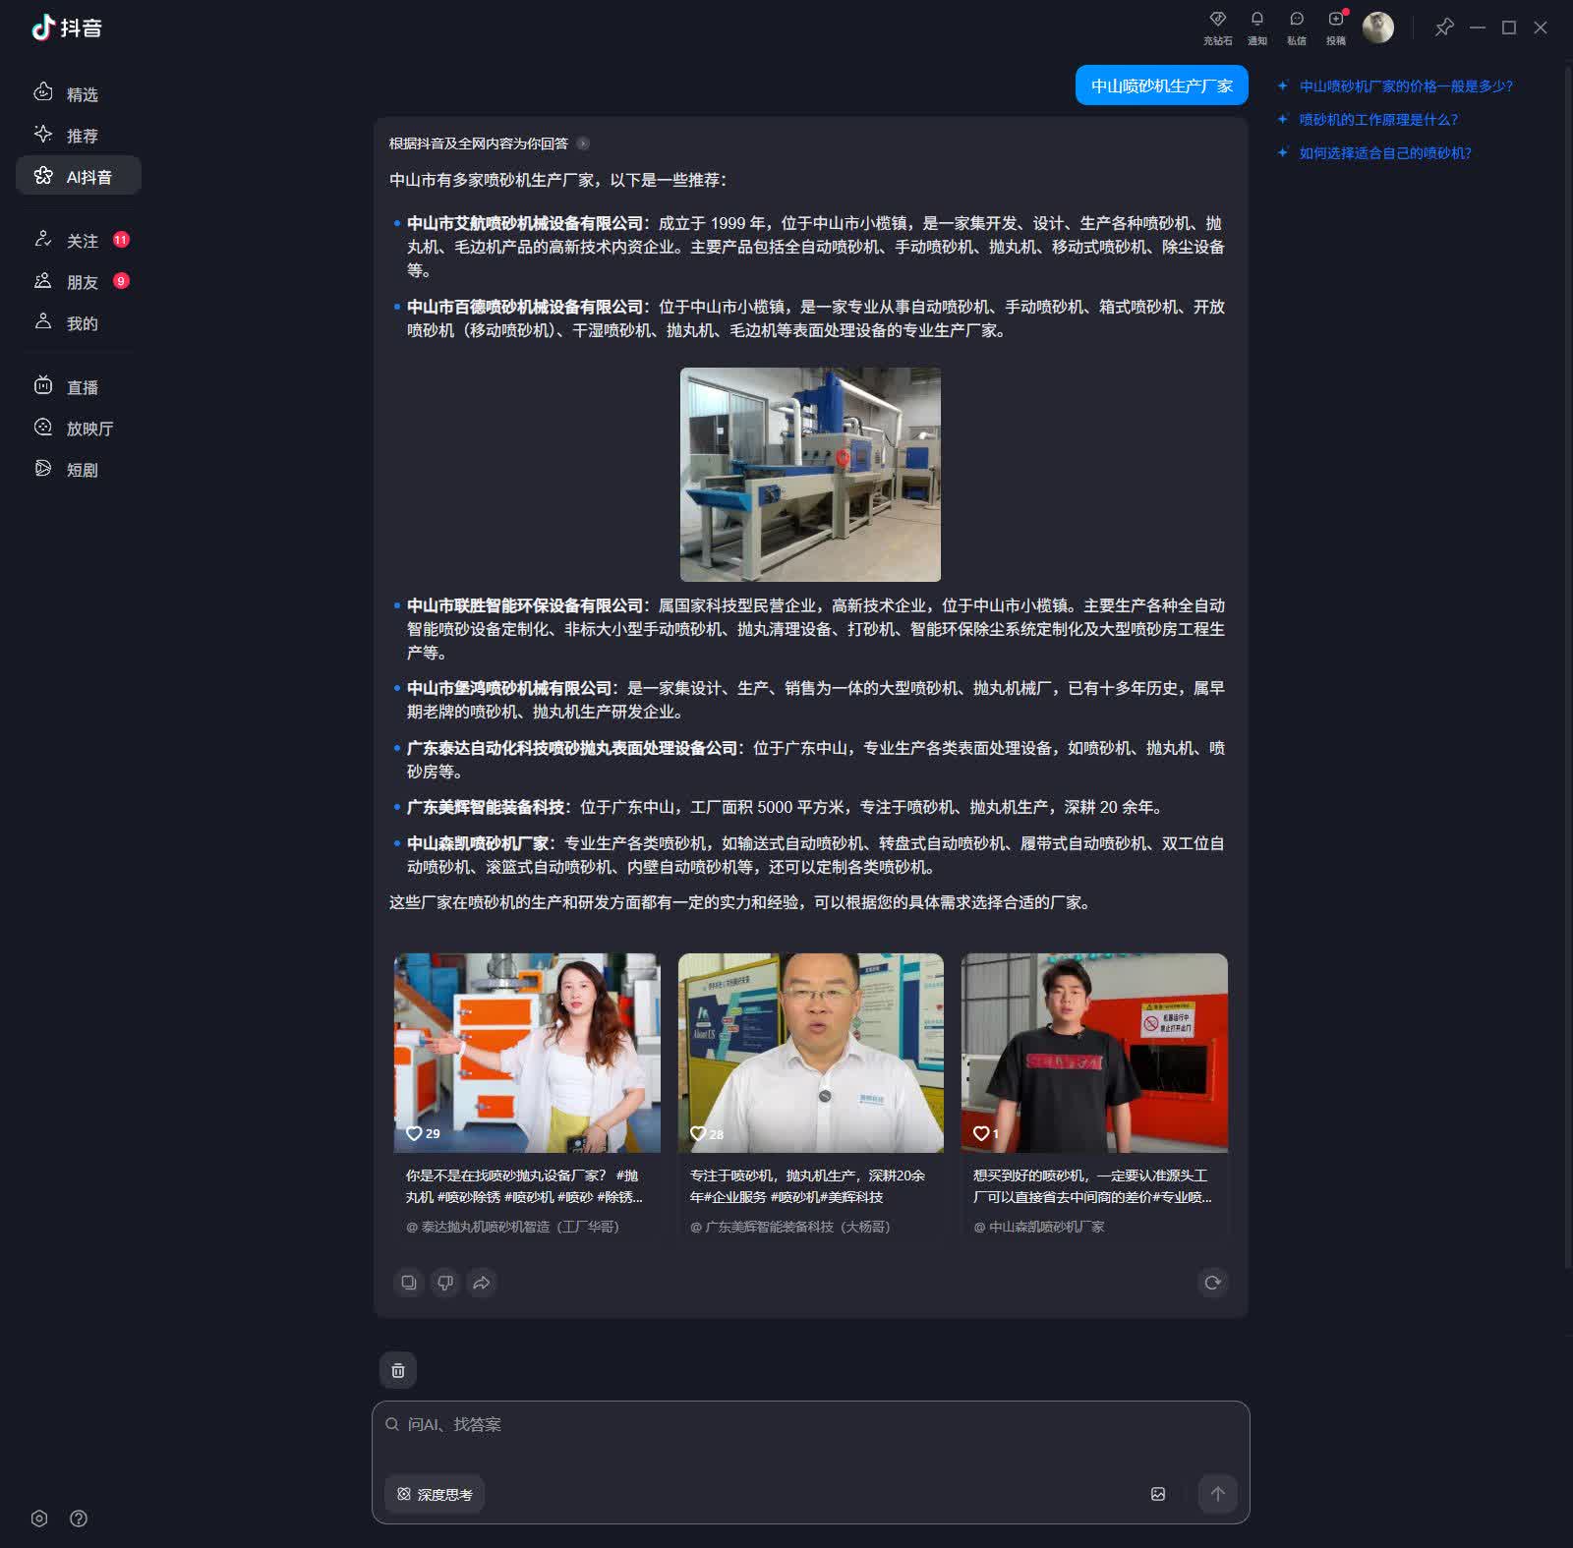Clear conversation with trash bin icon
Image resolution: width=1573 pixels, height=1548 pixels.
point(398,1370)
